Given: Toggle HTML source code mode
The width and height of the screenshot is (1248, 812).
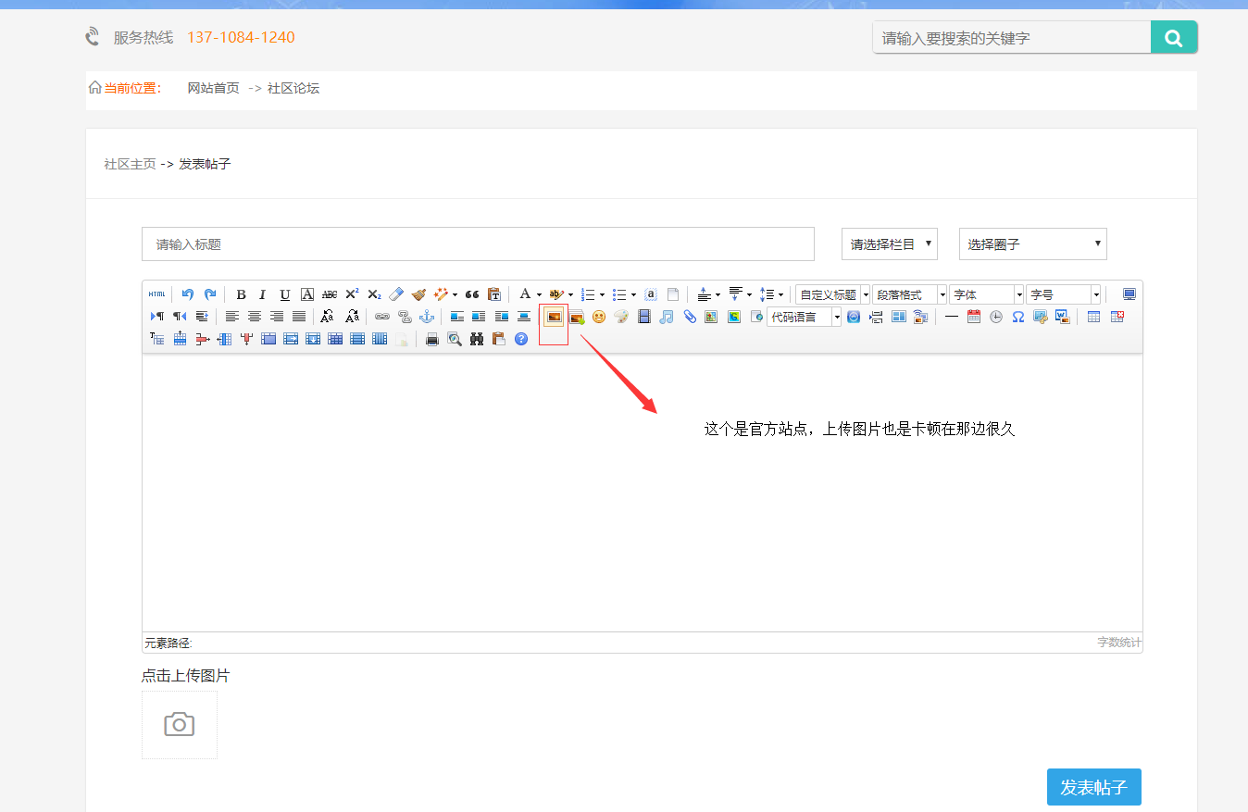Looking at the screenshot, I should pos(156,294).
